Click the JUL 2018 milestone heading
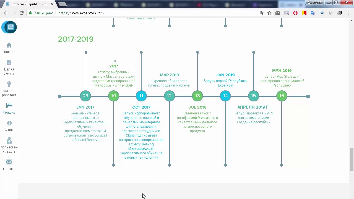Viewport: 354px width, 199px height. [x=197, y=107]
